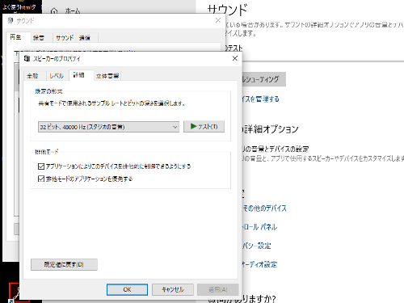Open the 全般 tab in speaker properties
The height and width of the screenshot is (303, 404).
pos(32,76)
